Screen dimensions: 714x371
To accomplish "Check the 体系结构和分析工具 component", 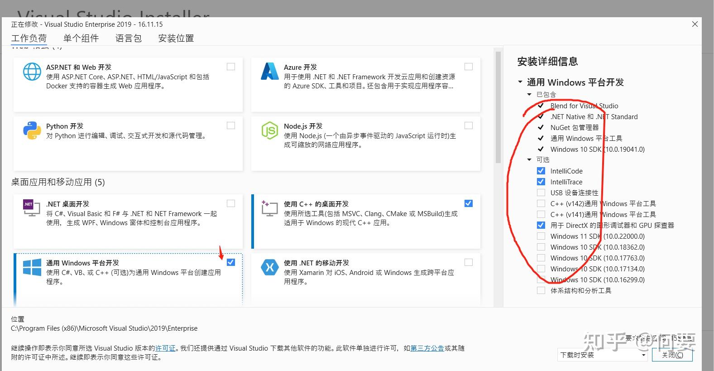I will point(541,290).
